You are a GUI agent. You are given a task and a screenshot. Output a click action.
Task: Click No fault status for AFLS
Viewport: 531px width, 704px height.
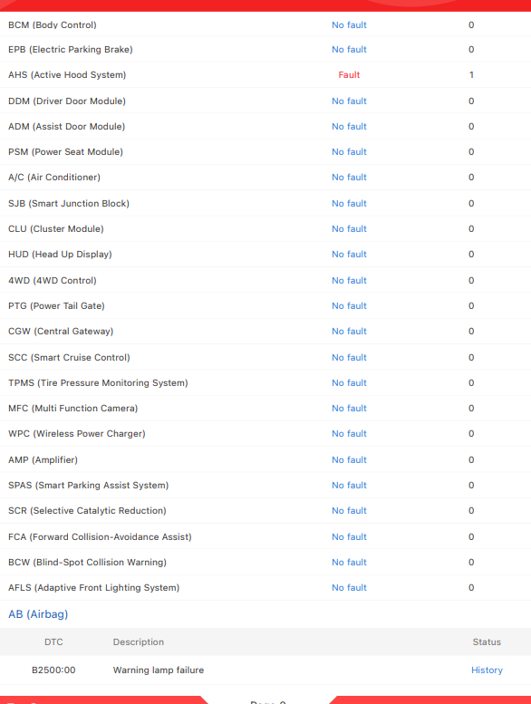349,588
